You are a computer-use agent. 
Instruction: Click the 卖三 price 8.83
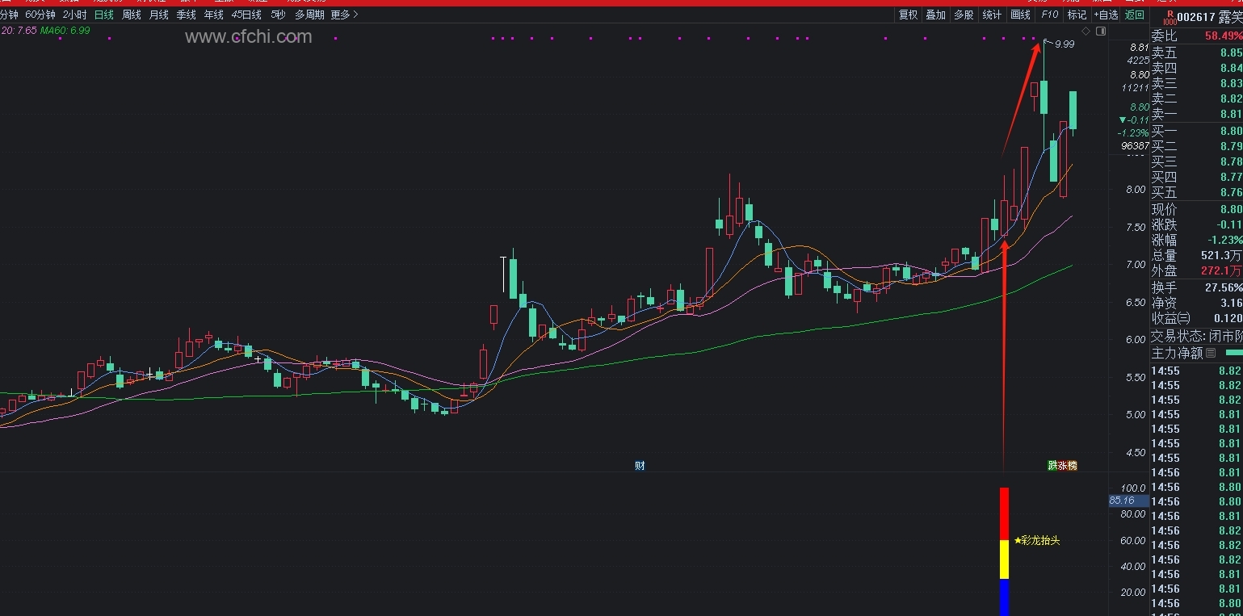[1231, 83]
